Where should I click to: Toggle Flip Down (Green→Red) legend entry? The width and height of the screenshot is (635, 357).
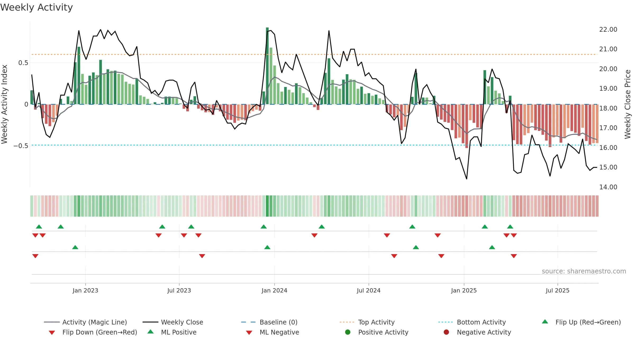pos(93,332)
